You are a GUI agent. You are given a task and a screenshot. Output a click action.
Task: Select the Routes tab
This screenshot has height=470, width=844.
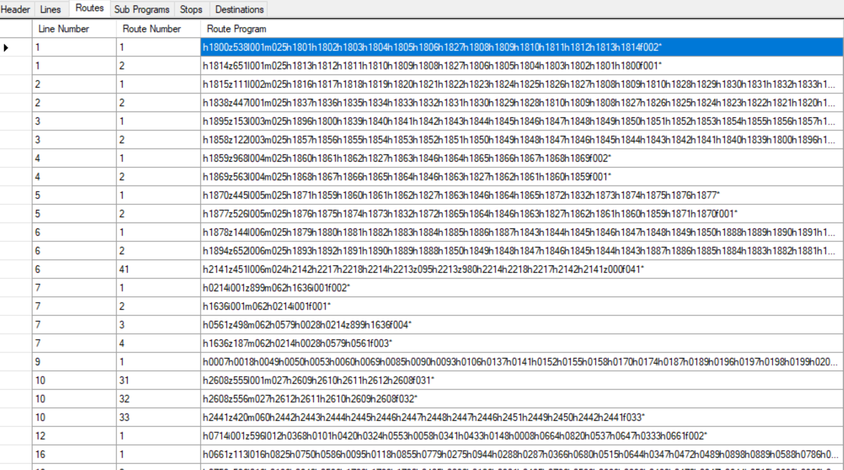(x=89, y=8)
